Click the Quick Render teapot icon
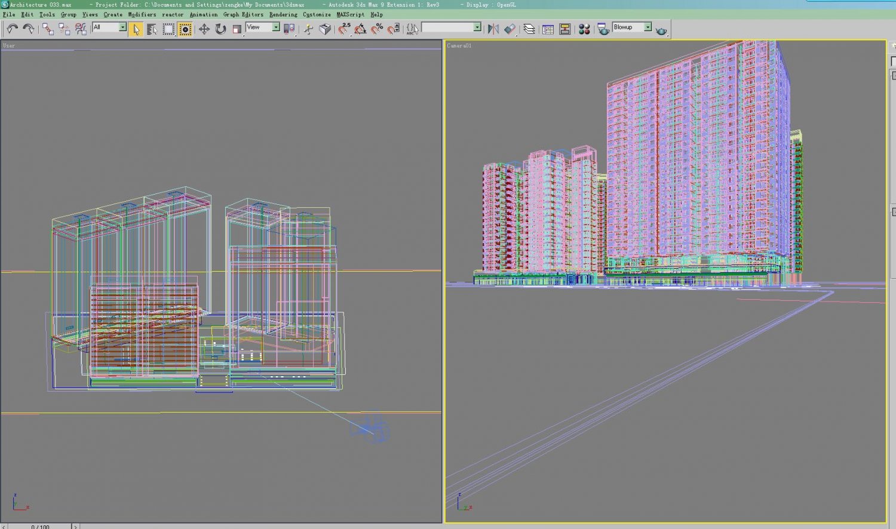This screenshot has height=529, width=896. 660,28
